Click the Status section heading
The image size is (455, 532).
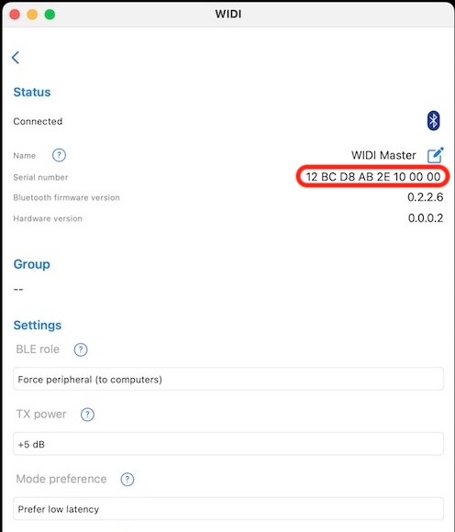coord(32,92)
